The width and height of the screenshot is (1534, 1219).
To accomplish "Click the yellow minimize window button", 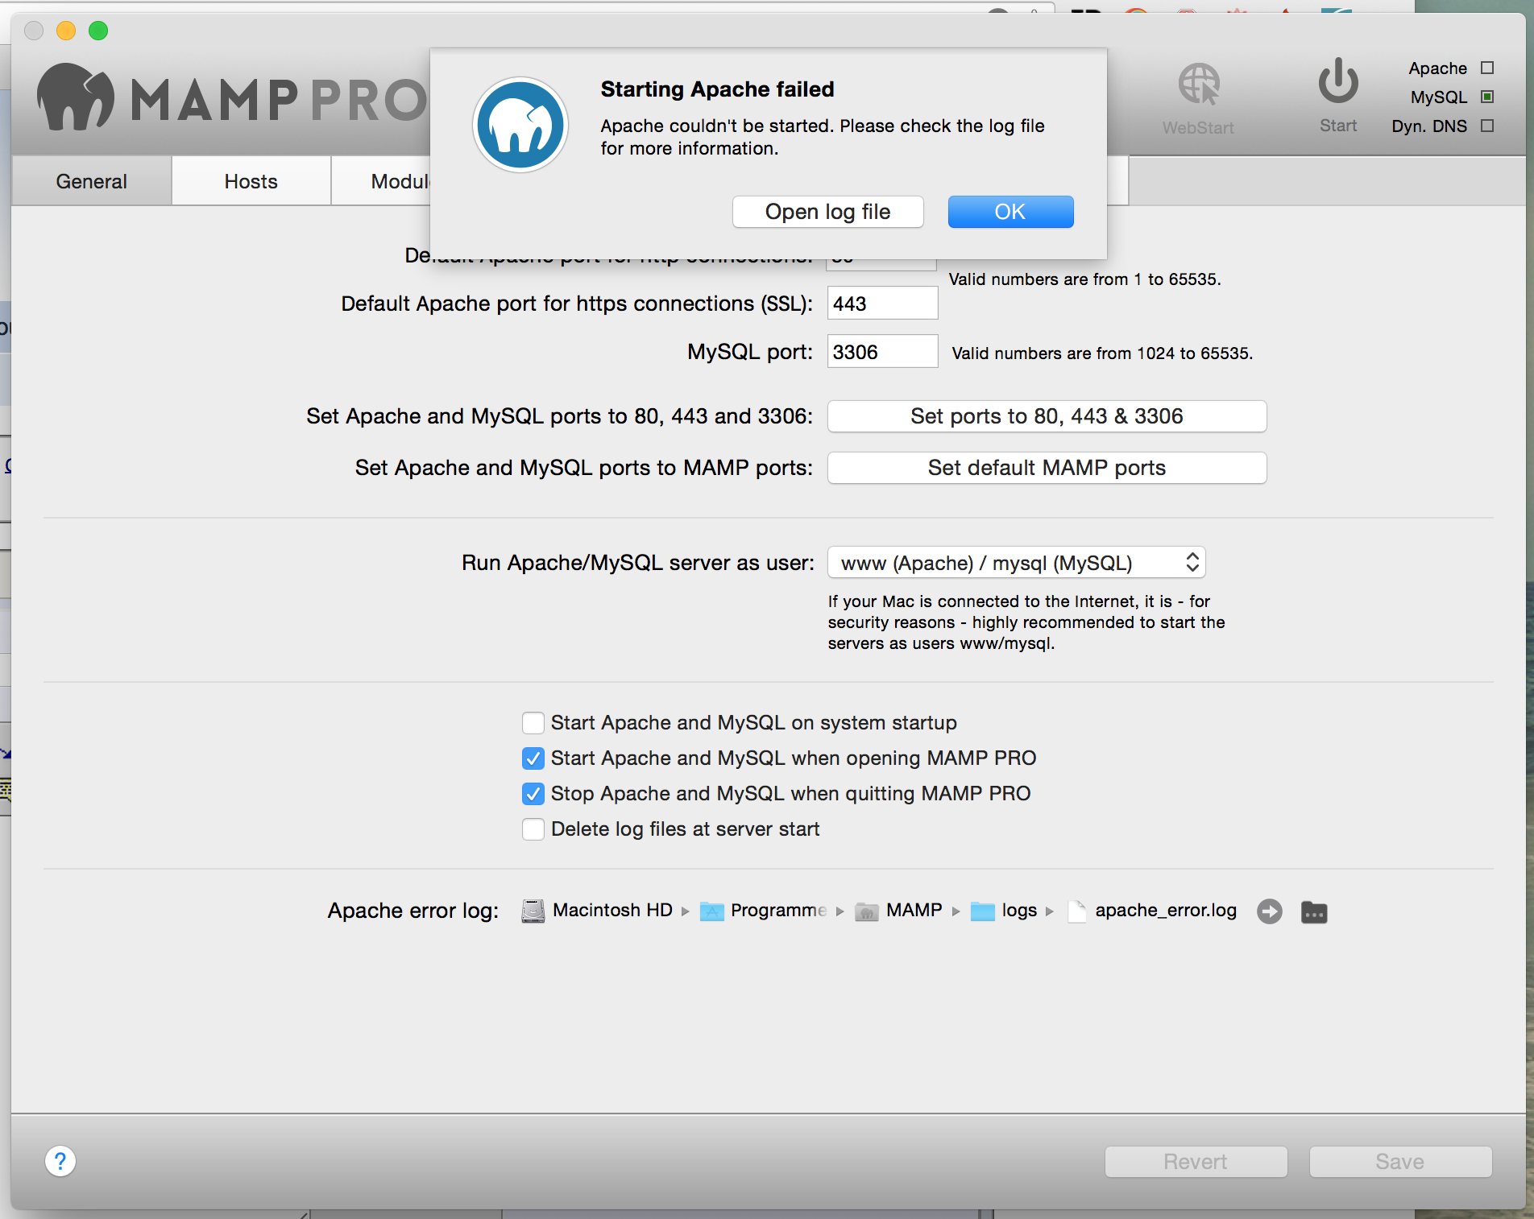I will (66, 31).
